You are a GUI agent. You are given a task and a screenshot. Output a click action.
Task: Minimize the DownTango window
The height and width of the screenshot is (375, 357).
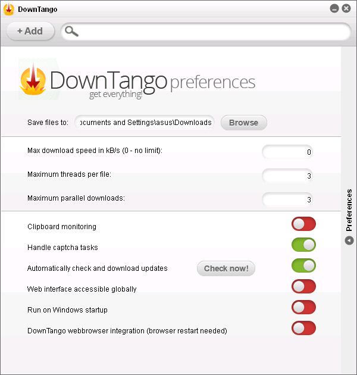tap(334, 8)
